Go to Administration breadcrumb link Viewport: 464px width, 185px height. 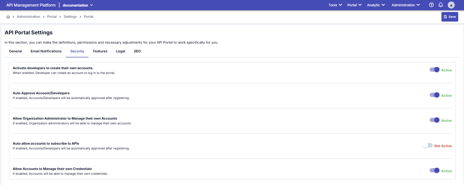(29, 17)
